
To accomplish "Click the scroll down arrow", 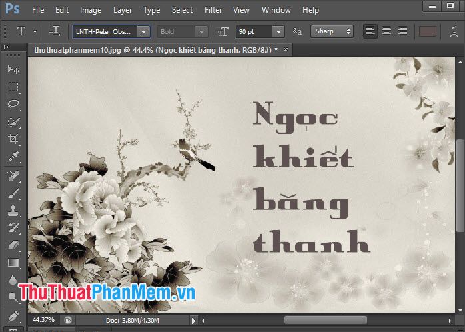I will point(460,310).
